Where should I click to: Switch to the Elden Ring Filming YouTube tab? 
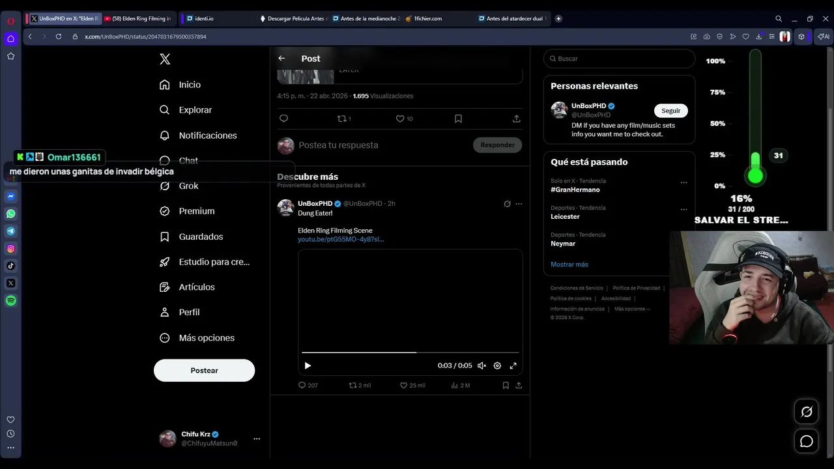coord(137,18)
